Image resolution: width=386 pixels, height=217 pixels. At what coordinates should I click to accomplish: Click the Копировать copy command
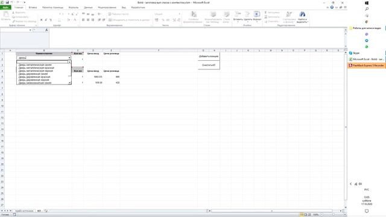[x=21, y=17]
